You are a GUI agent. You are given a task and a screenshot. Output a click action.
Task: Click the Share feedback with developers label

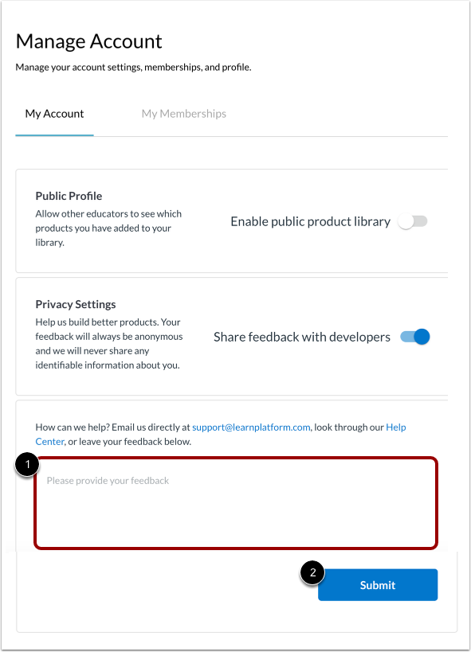[303, 337]
